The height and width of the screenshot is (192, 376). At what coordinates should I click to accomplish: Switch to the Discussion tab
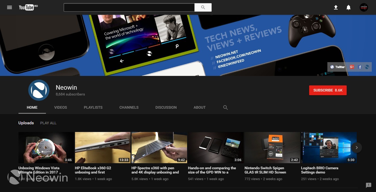pyautogui.click(x=166, y=107)
